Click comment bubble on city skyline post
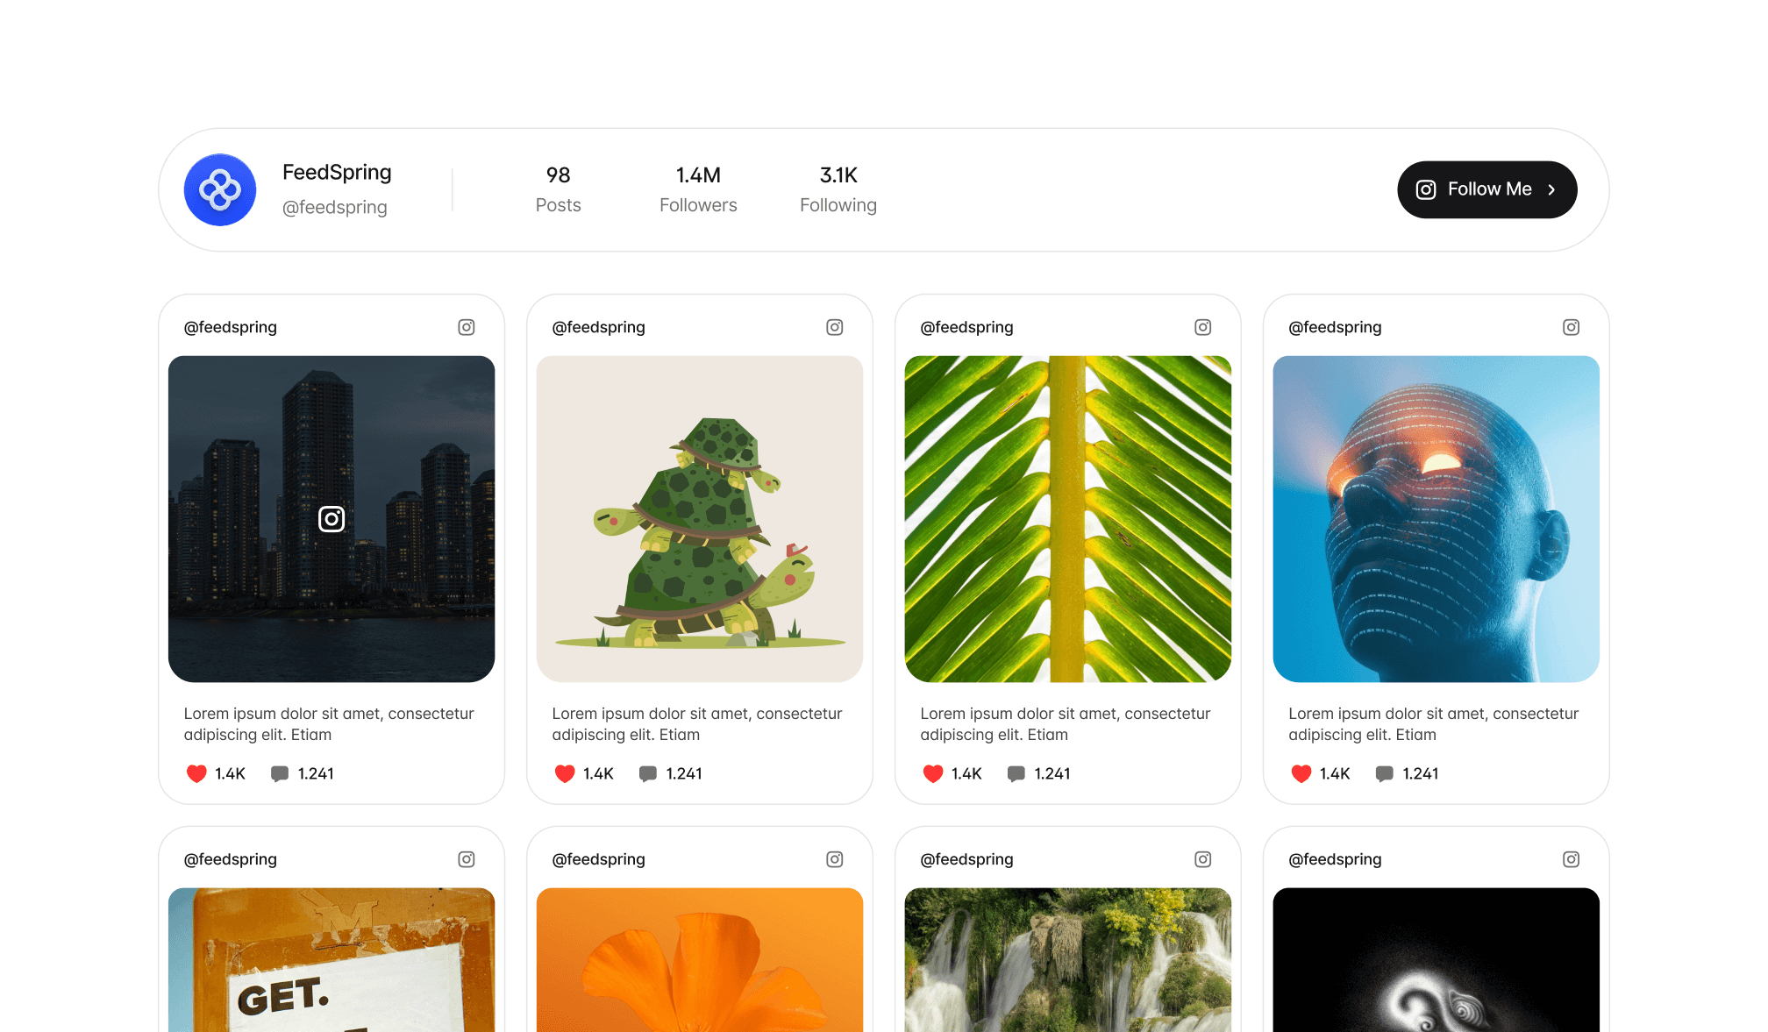1768x1032 pixels. 280,773
